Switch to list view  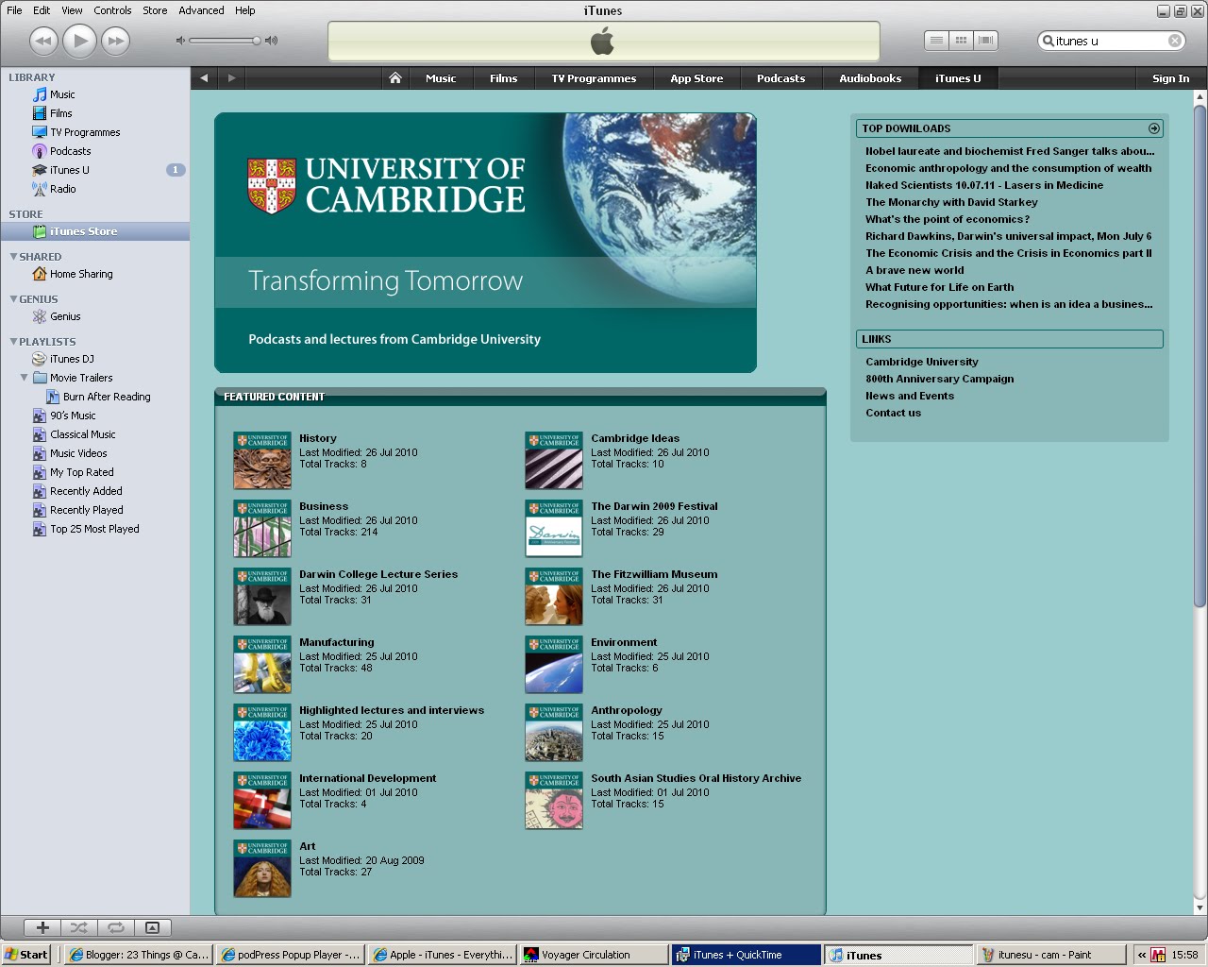coord(936,41)
